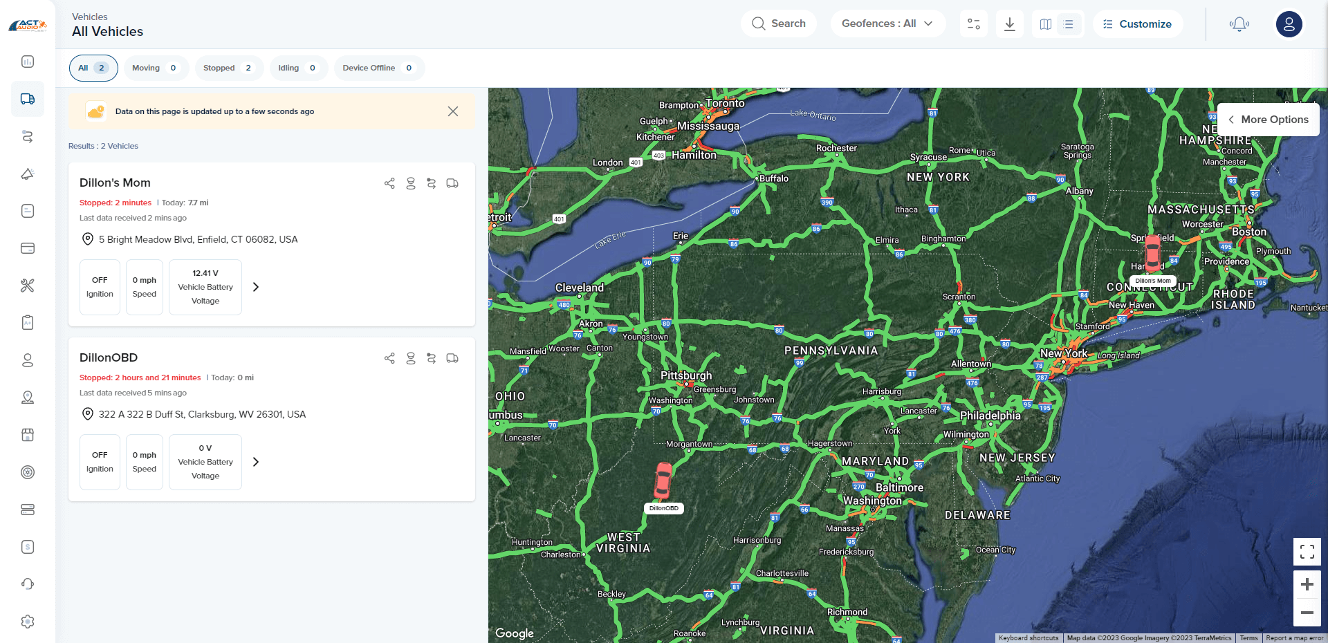Click Report a map error link
1328x643 pixels.
click(1294, 638)
